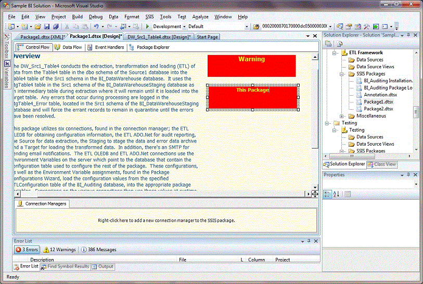Select Package2.dtsx in Solution Explorer
This screenshot has width=423, height=284.
click(x=378, y=109)
